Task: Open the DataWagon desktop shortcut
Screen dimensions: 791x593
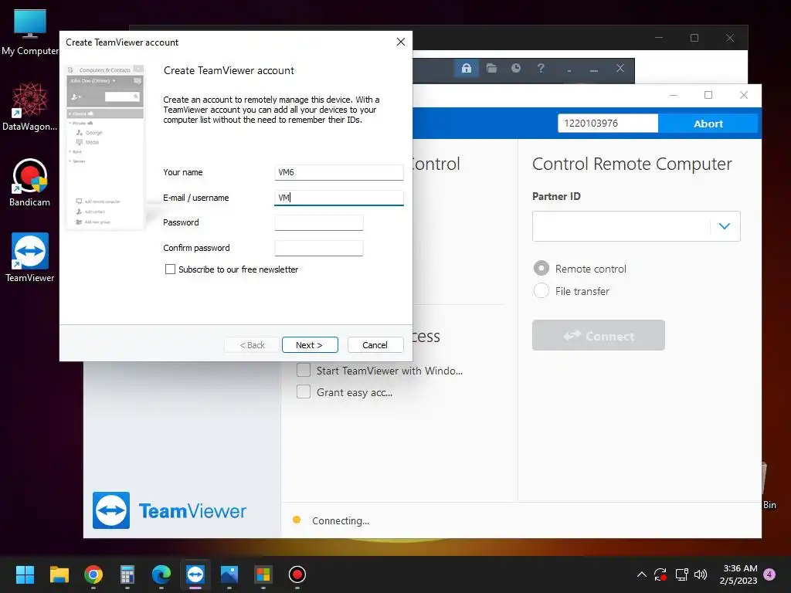Action: 30,107
